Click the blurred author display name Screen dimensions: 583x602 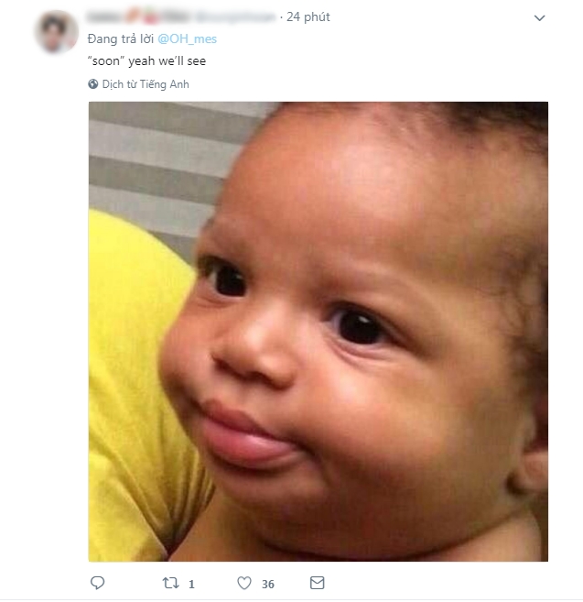[138, 16]
